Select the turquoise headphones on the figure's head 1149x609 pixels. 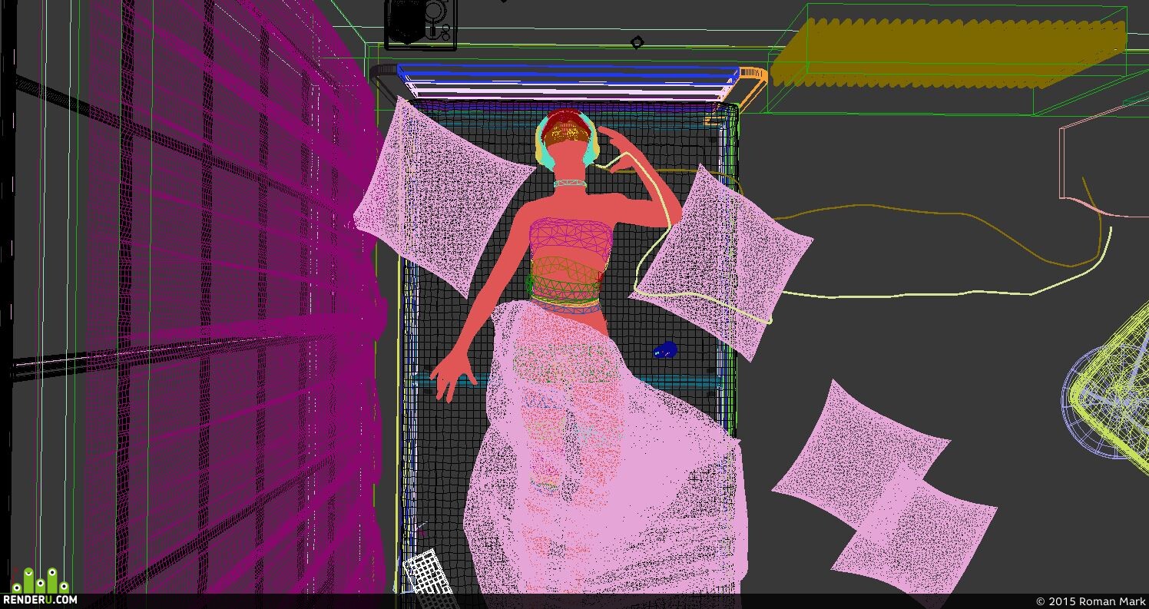pos(567,144)
